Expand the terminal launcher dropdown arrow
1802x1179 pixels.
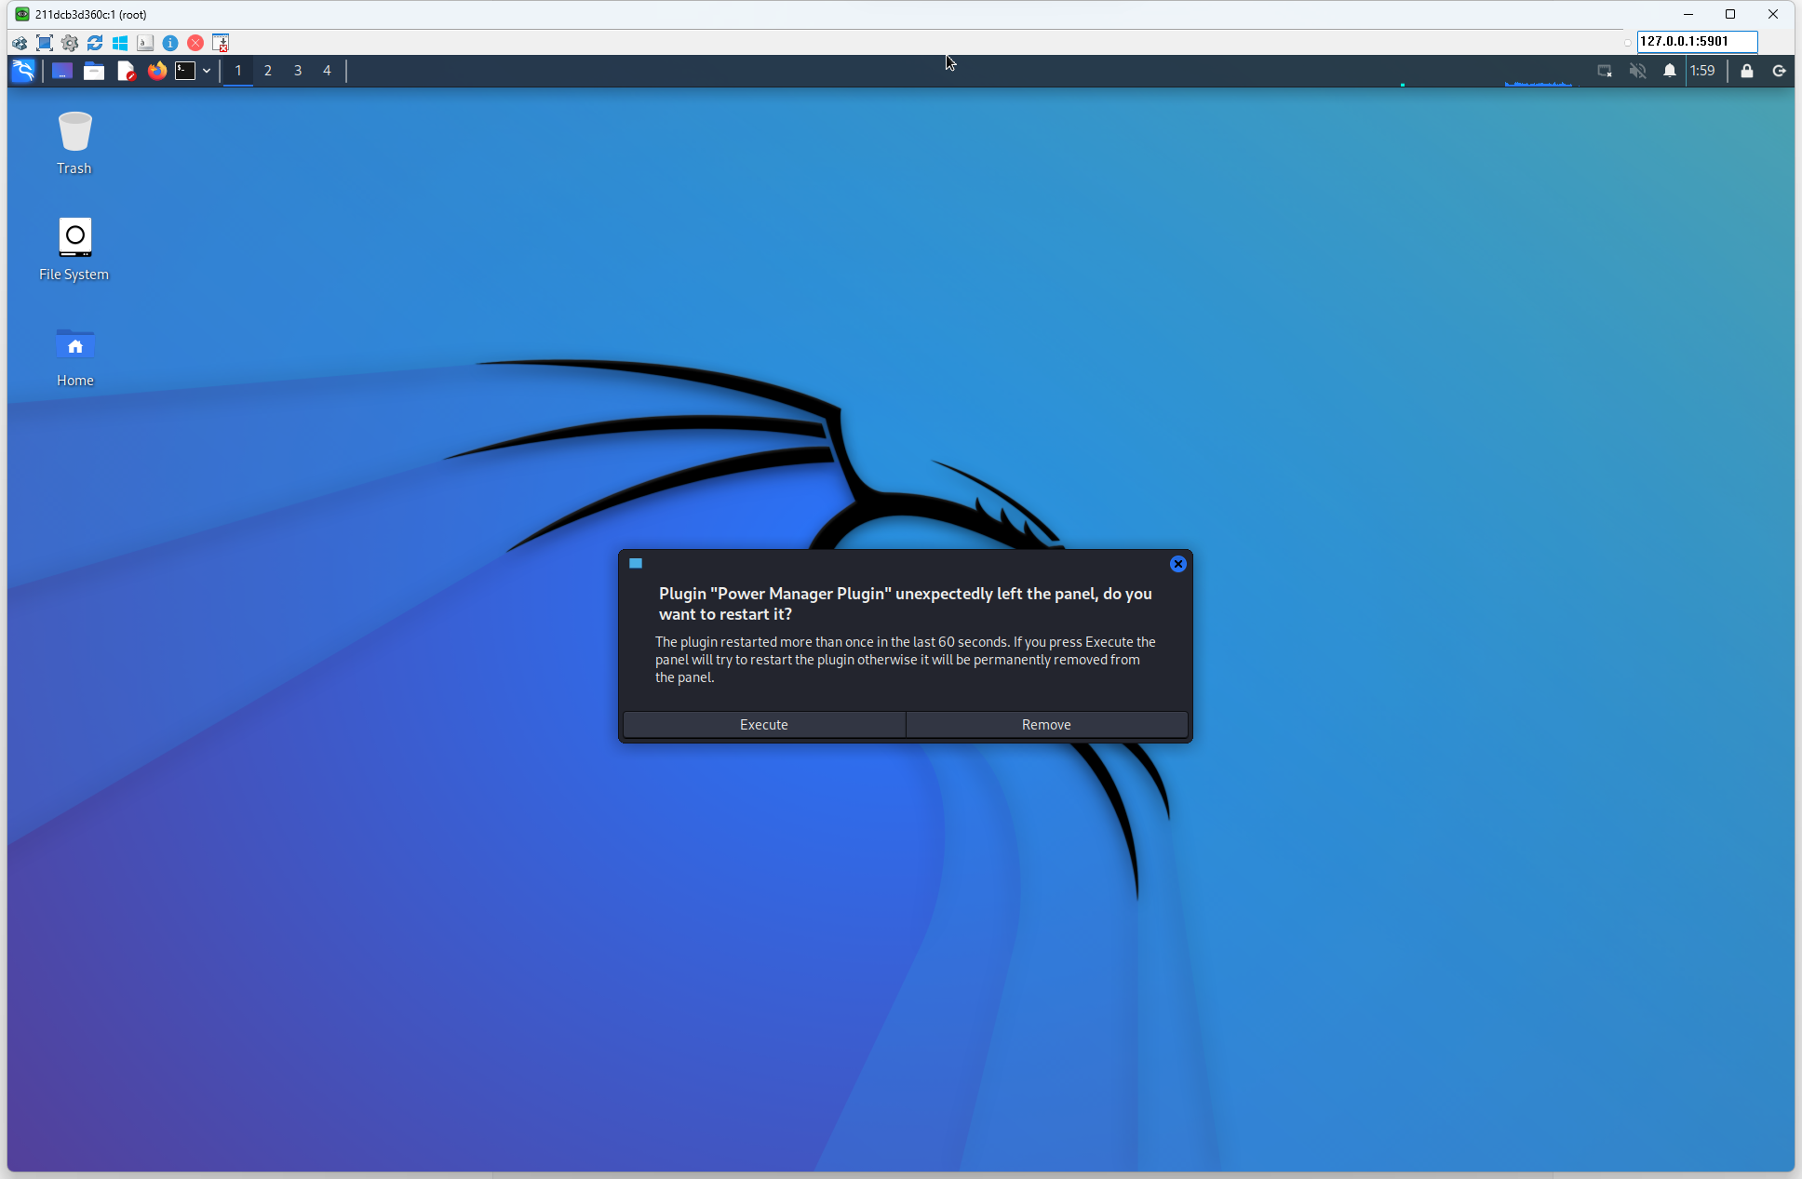[x=207, y=71]
